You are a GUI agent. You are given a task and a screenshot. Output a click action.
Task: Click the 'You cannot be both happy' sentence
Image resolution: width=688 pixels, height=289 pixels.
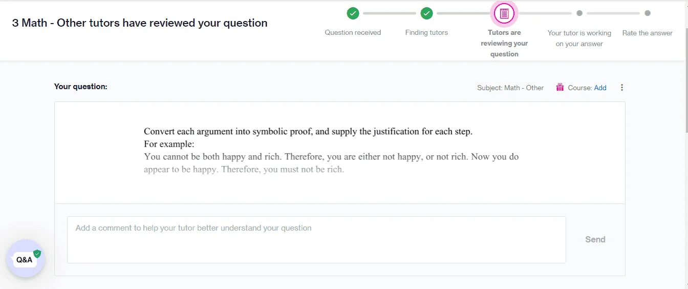(331, 157)
